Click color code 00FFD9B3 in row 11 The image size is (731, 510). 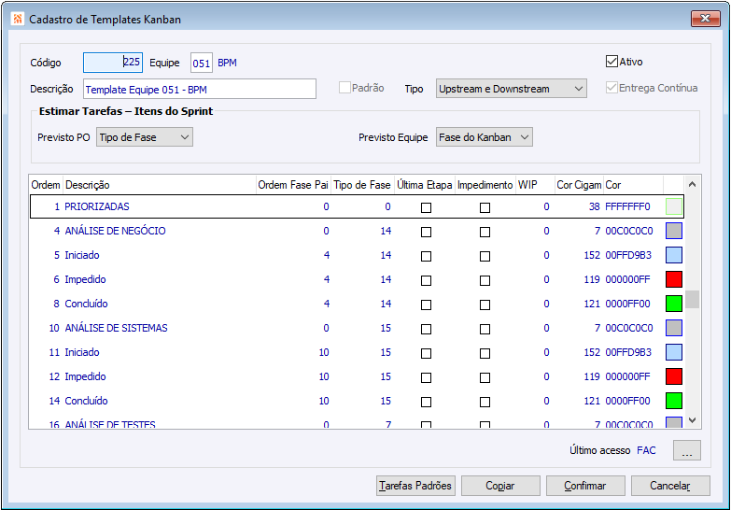pos(628,352)
